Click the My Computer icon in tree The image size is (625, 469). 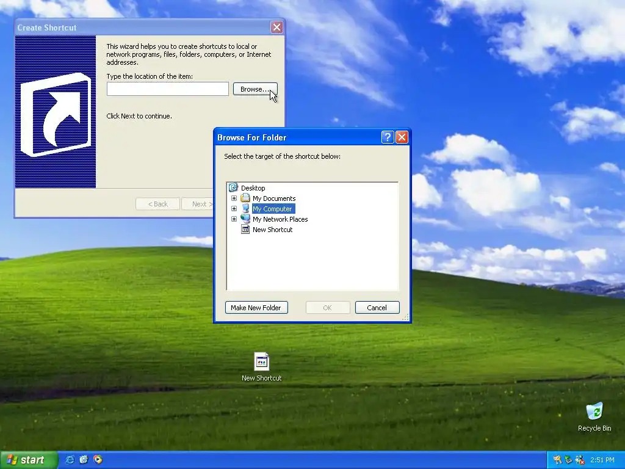click(245, 208)
